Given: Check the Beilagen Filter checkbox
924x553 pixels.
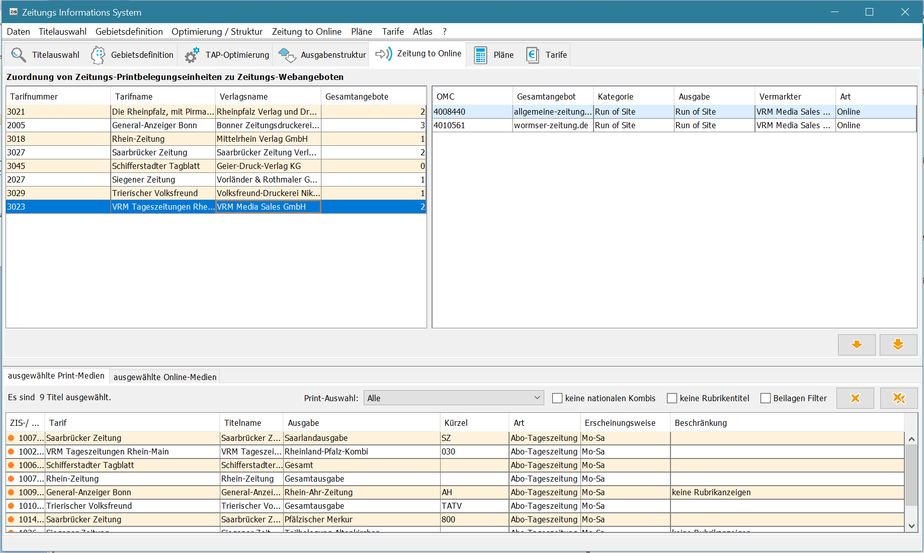Looking at the screenshot, I should (766, 398).
